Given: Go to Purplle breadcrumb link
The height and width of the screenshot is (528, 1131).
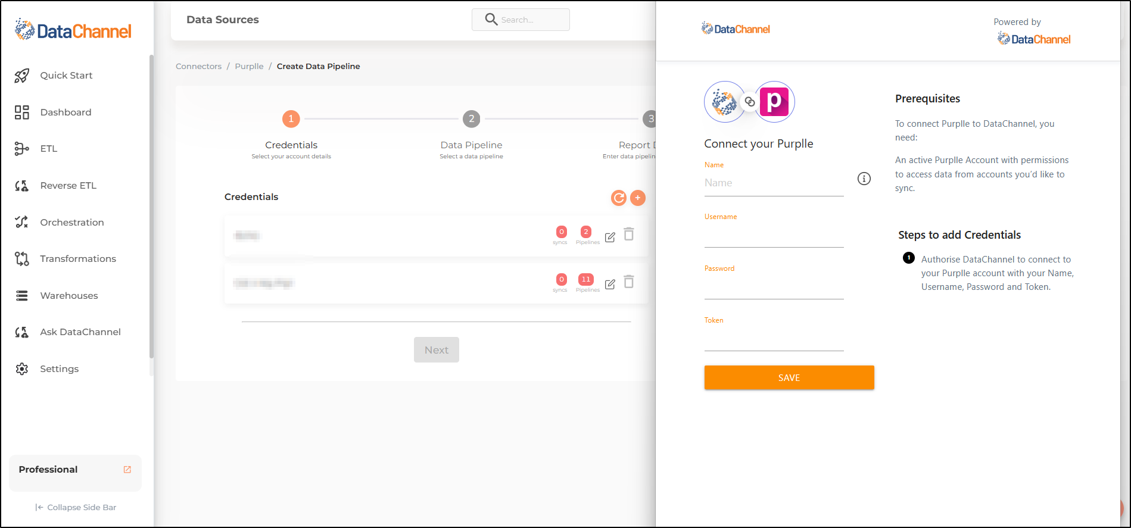Looking at the screenshot, I should (x=249, y=67).
